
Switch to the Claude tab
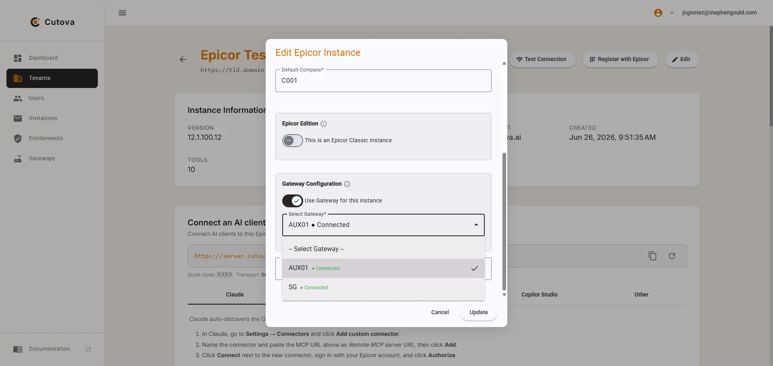(235, 295)
